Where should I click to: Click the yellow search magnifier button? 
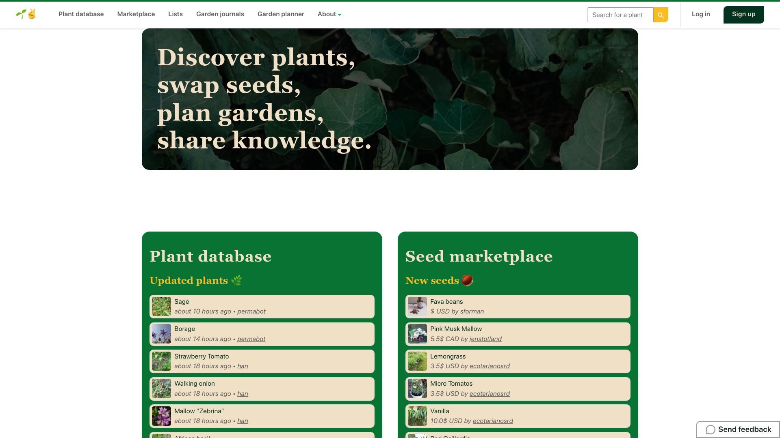[661, 15]
